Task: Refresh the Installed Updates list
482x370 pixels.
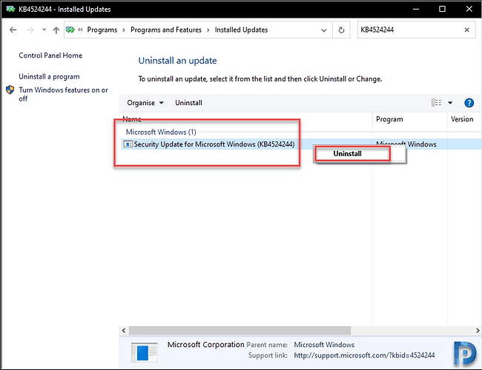Action: coord(341,30)
